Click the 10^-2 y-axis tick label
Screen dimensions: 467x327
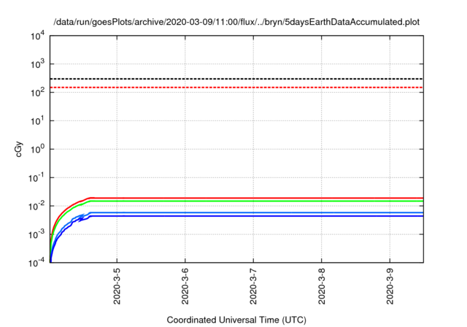[x=37, y=206]
